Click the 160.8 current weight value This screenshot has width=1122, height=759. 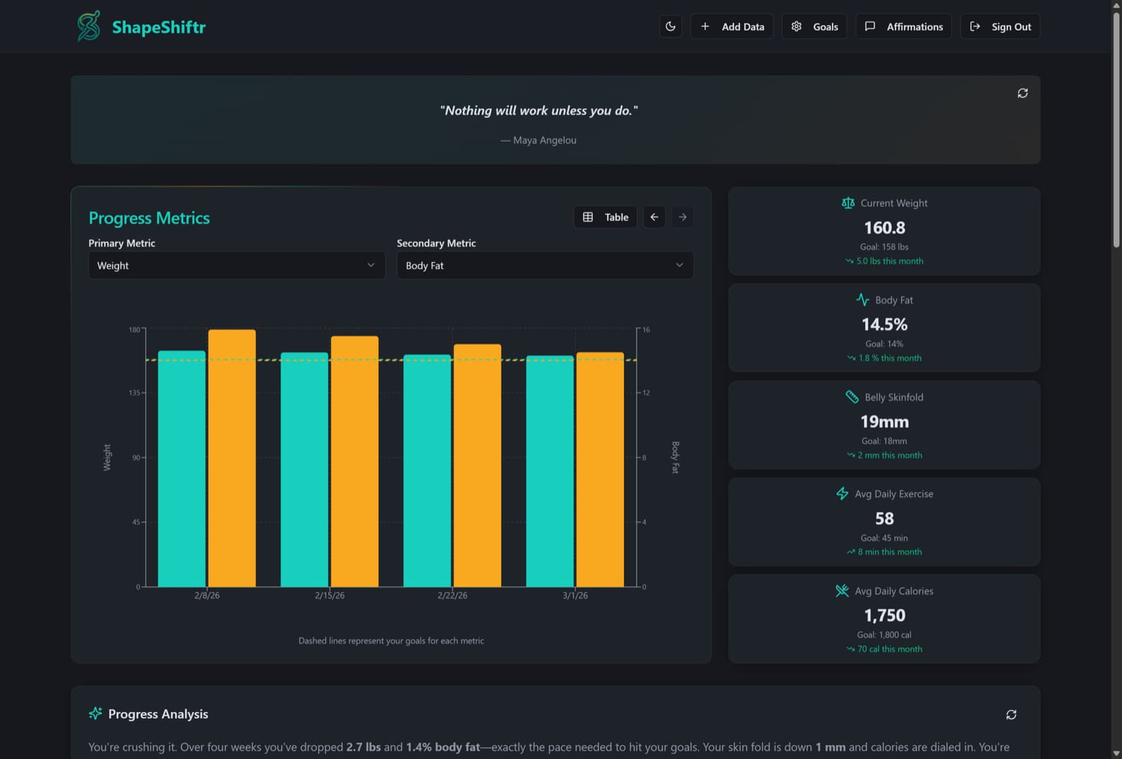tap(884, 228)
